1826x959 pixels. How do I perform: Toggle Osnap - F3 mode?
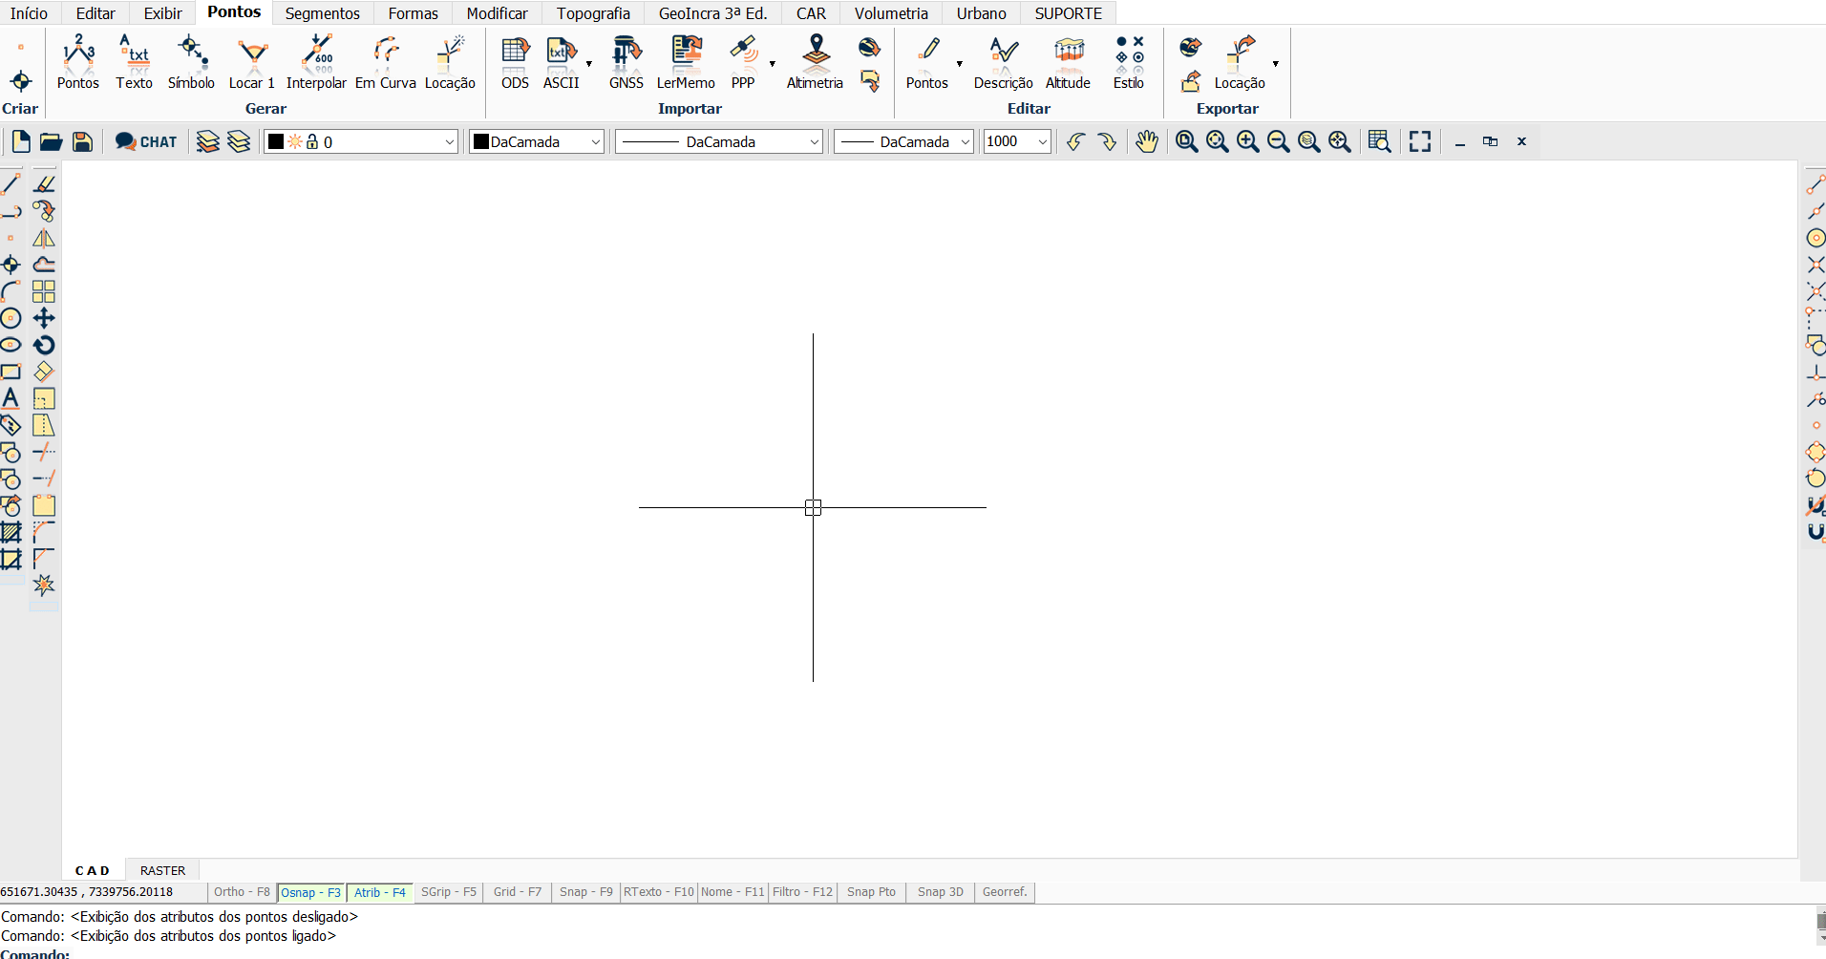pyautogui.click(x=310, y=892)
